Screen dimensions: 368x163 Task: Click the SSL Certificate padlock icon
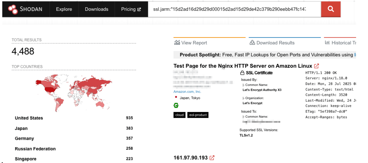pyautogui.click(x=242, y=73)
